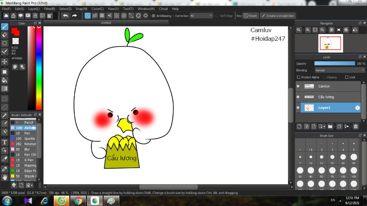Enable layer Lock checkbox
The height and width of the screenshot is (206, 367).
[347, 77]
